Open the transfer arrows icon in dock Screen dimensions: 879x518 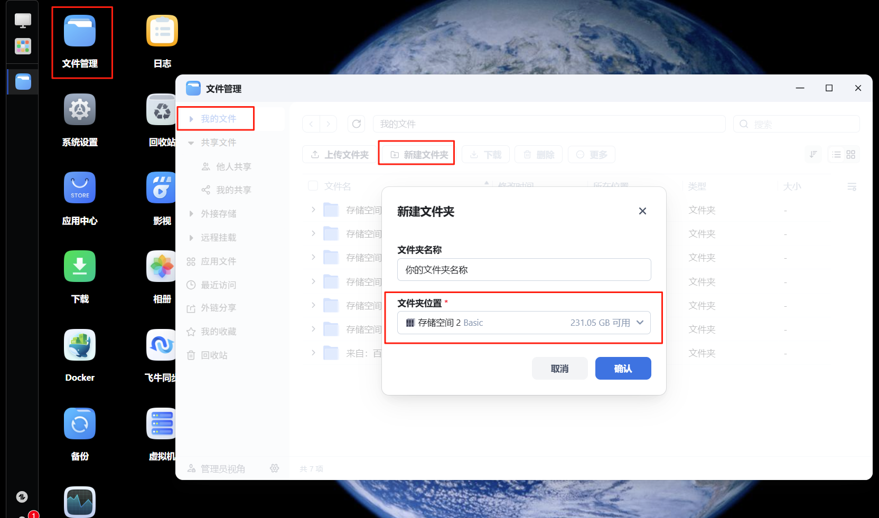22,497
